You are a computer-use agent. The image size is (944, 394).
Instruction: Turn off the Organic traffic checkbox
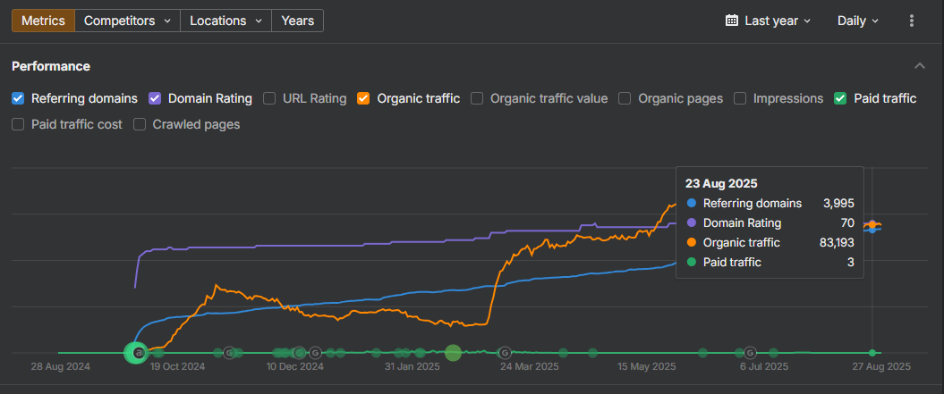coord(363,98)
